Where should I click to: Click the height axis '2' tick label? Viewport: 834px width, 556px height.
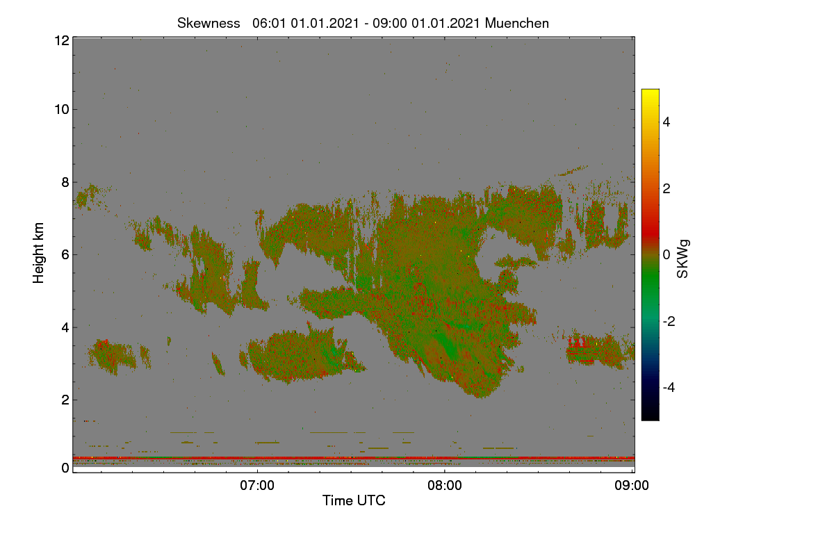pos(65,400)
